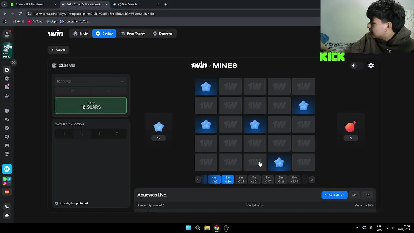Select 5 bombs option
This screenshot has width=414, height=233.
pos(99,134)
